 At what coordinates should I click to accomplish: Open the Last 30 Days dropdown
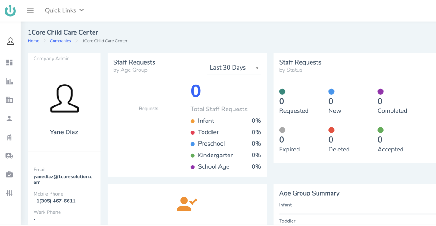233,68
